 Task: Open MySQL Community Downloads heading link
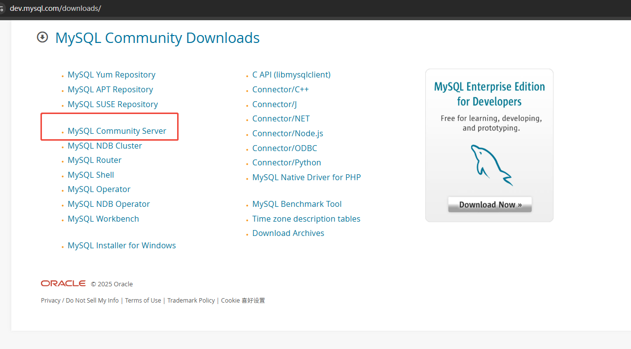tap(157, 38)
